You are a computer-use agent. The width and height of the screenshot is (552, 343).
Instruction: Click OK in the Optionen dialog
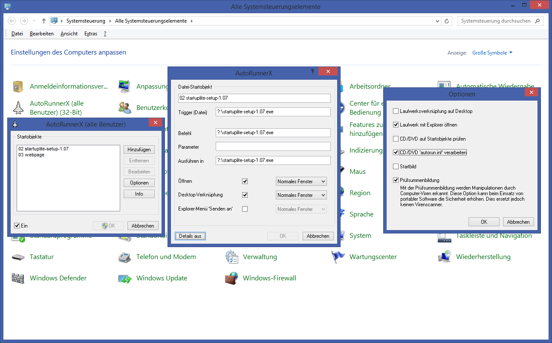click(484, 222)
